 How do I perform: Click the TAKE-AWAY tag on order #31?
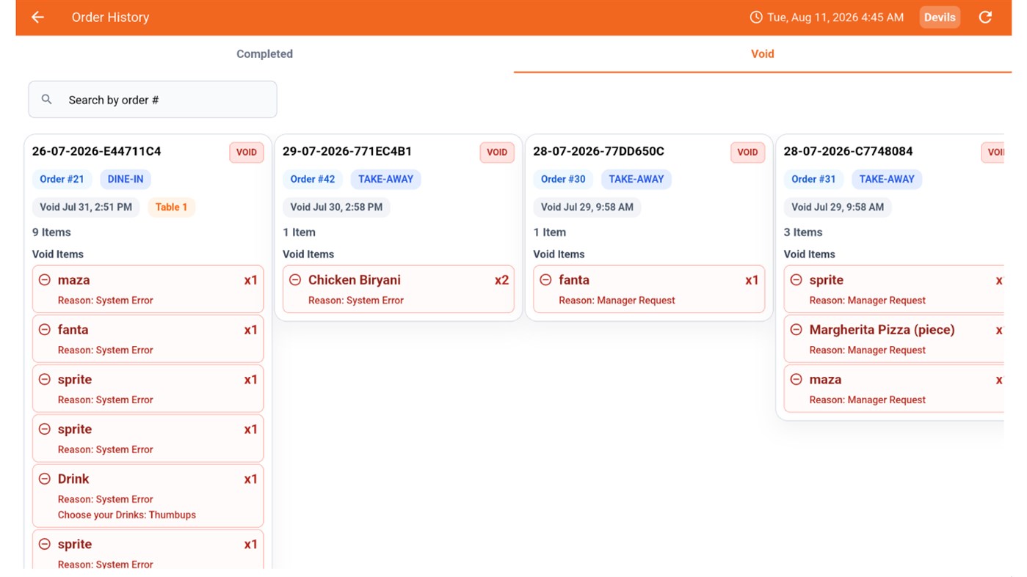887,179
